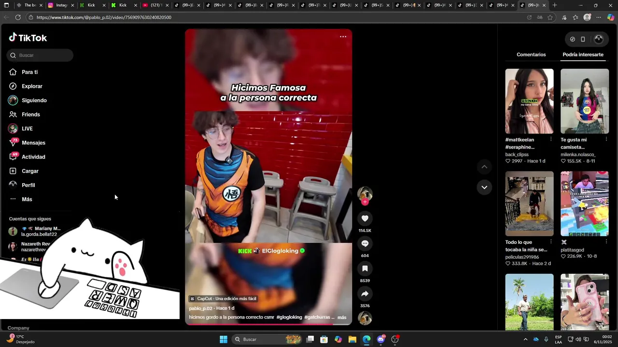Open video comments bubble icon
Viewport: 618px width, 347px height.
click(365, 243)
